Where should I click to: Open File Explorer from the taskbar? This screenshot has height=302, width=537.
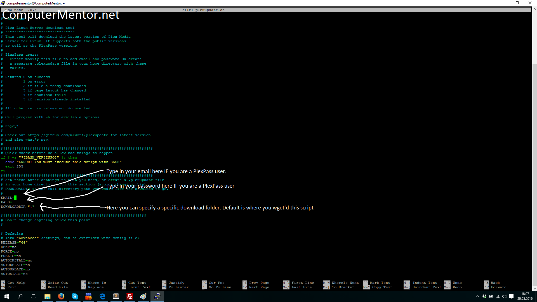48,296
